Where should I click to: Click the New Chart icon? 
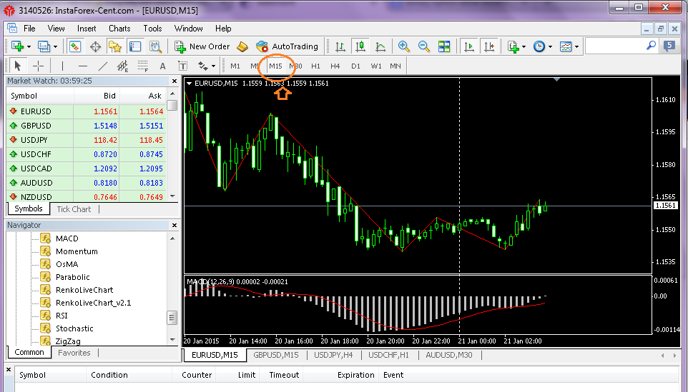point(18,46)
